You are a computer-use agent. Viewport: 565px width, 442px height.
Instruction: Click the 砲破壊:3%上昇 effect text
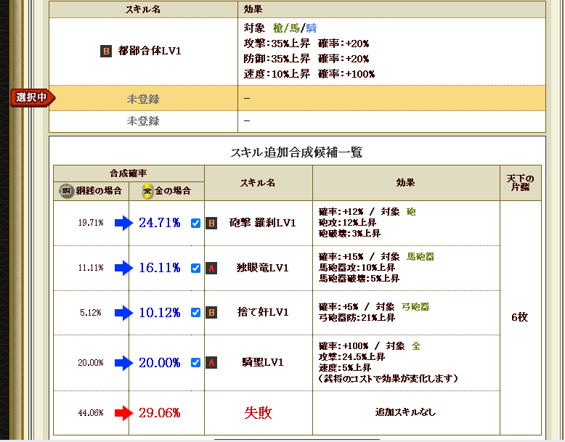coord(349,234)
